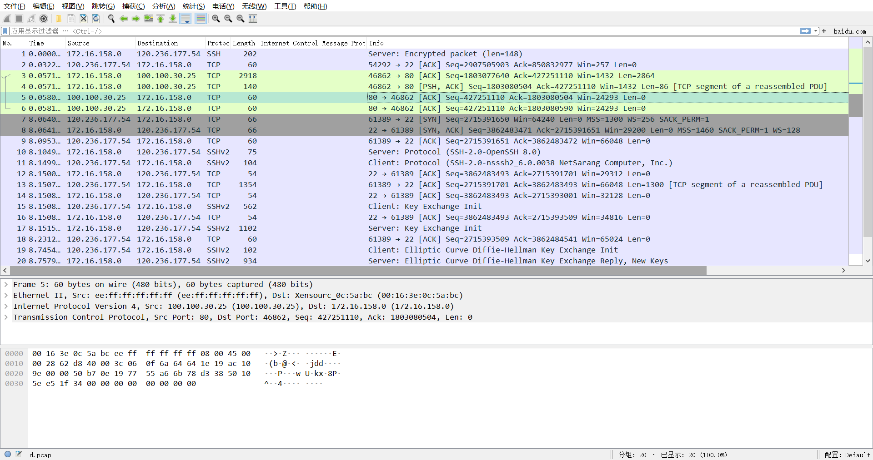Open the 文件(F) menu
Image resolution: width=873 pixels, height=460 pixels.
coord(15,6)
